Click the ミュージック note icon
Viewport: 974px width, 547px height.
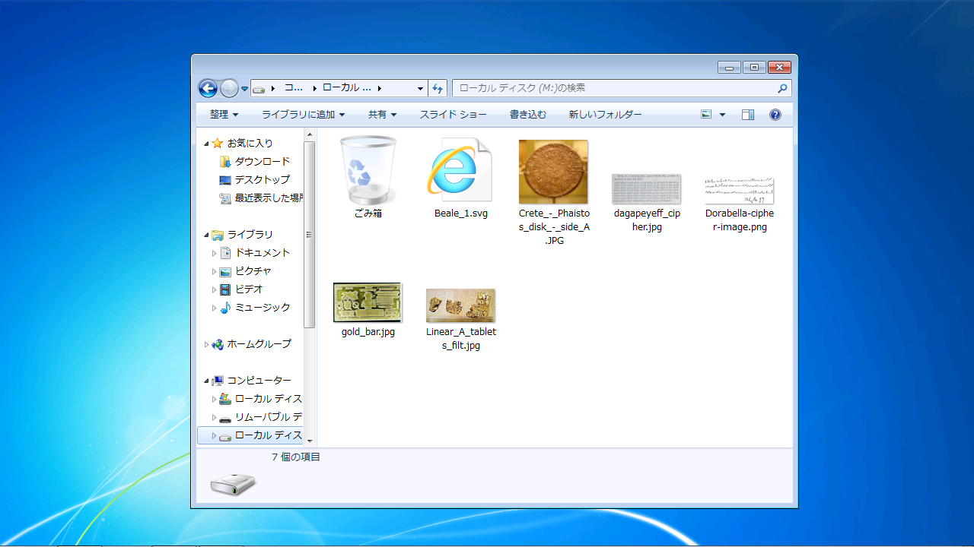pyautogui.click(x=225, y=307)
